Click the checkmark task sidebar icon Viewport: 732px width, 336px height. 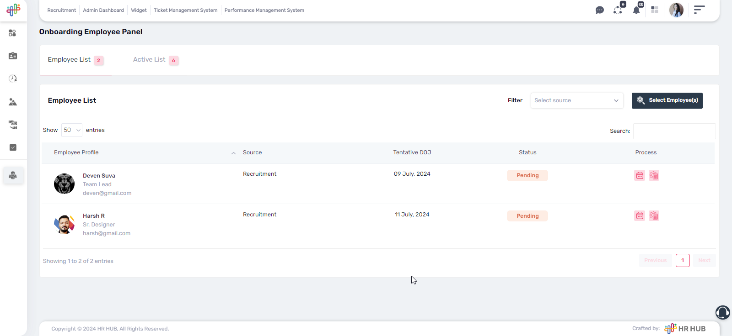coord(13,147)
